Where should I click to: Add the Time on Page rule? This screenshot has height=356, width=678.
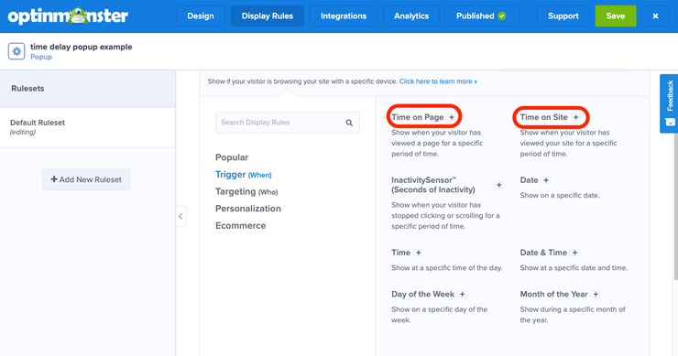coord(452,117)
